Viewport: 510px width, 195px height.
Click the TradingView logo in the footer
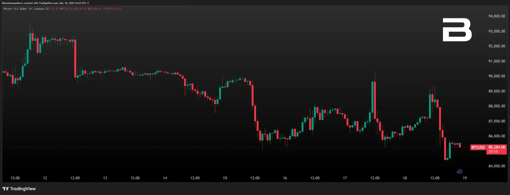[19, 189]
